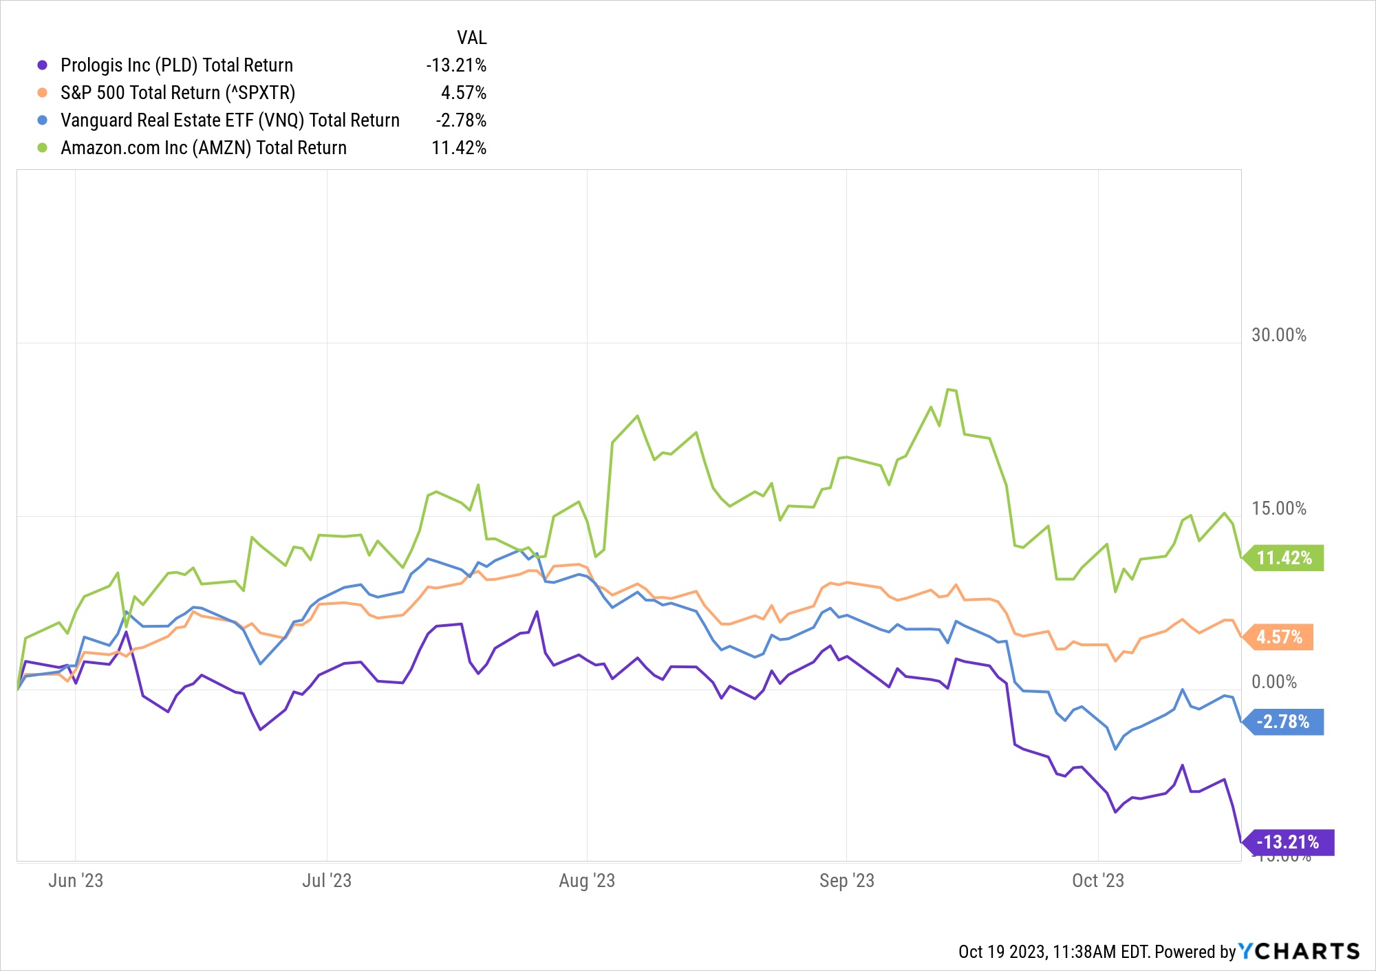Select the S&P 500 Total Return label
The image size is (1376, 971).
click(x=178, y=93)
